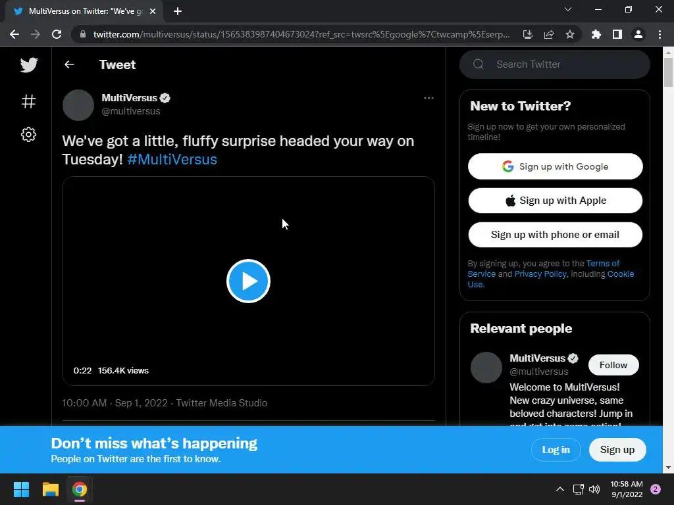Click the site lock icon in address bar
The image size is (674, 505).
tap(83, 34)
